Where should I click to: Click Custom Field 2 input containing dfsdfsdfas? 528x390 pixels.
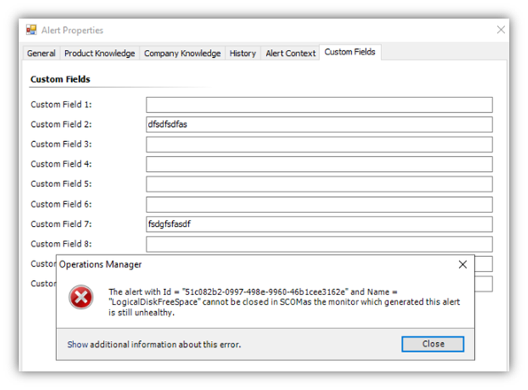pyautogui.click(x=319, y=124)
